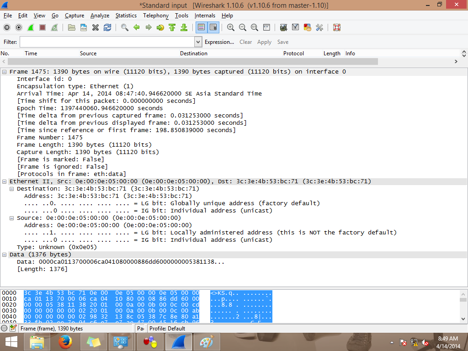Image resolution: width=468 pixels, height=351 pixels.
Task: Open Paint from the taskbar
Action: click(x=207, y=342)
